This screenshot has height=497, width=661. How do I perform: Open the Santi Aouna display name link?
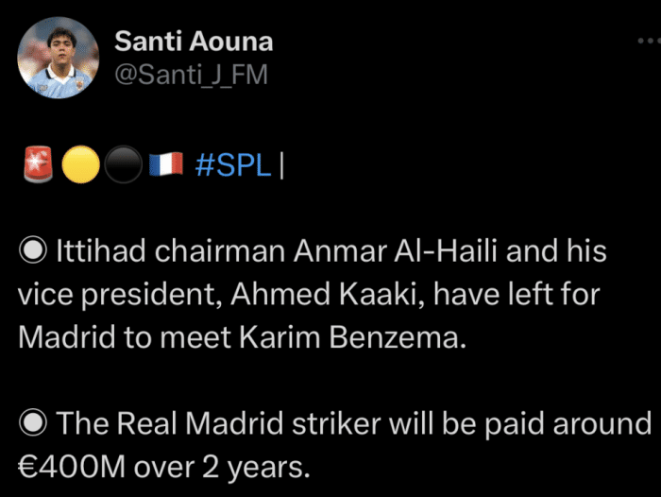pos(194,41)
